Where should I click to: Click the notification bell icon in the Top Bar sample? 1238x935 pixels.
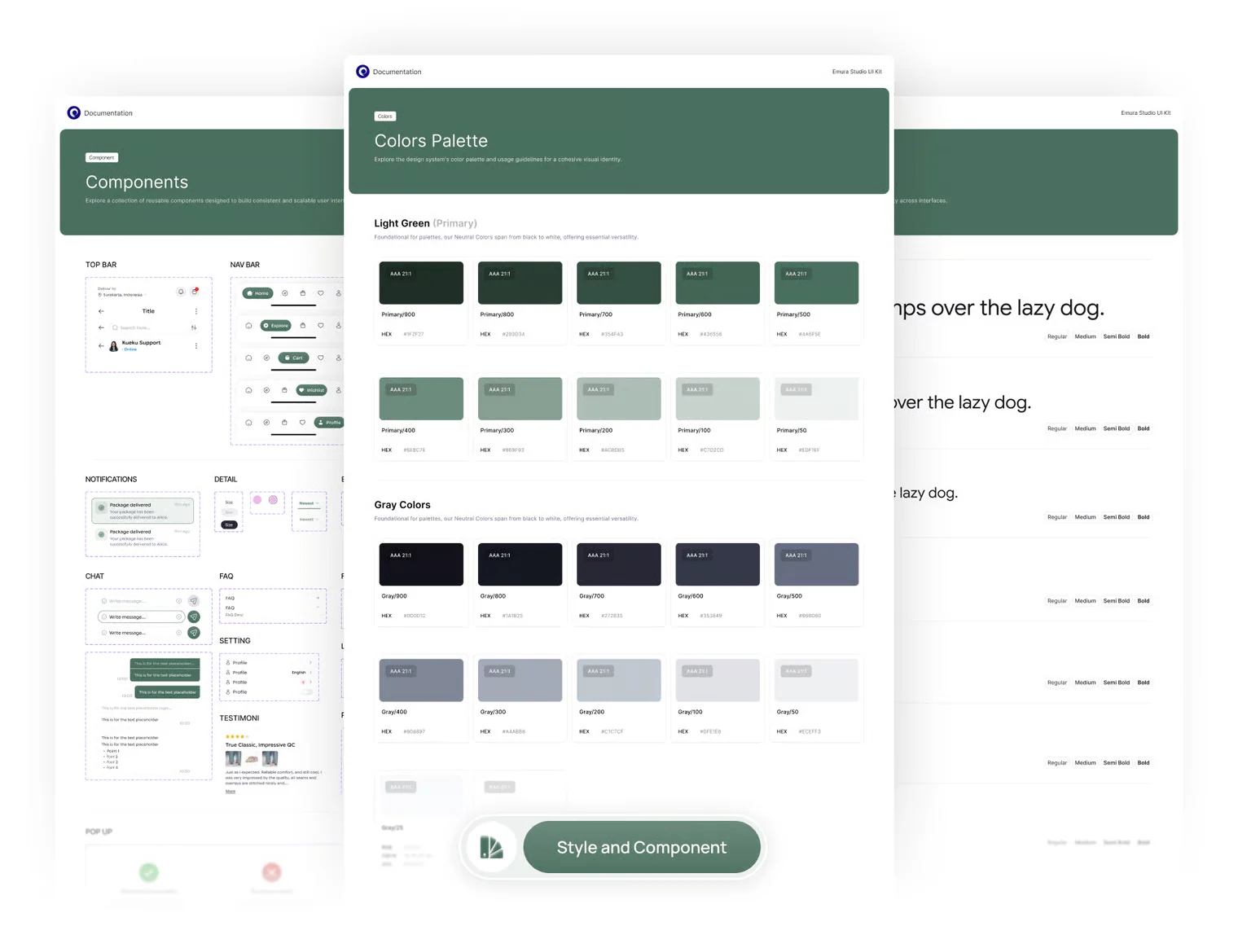point(181,292)
